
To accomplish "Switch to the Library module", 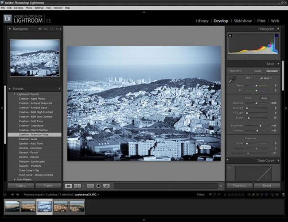I will click(203, 21).
